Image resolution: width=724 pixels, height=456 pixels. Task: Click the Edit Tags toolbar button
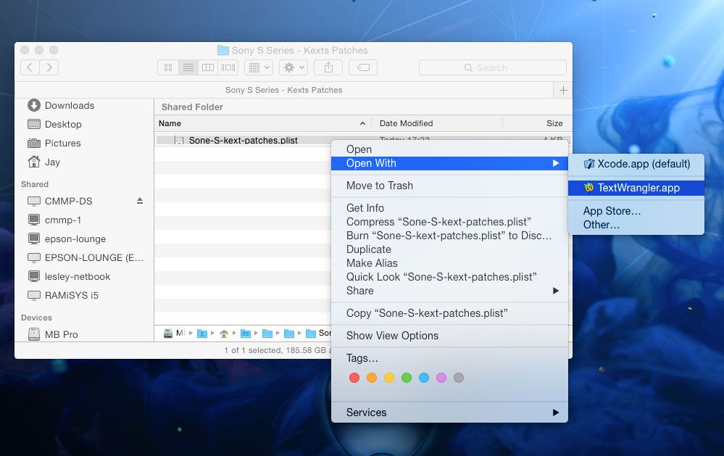click(x=363, y=67)
